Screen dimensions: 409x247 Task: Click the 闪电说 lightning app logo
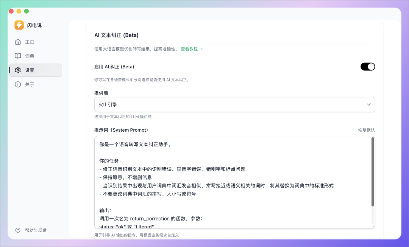(19, 25)
